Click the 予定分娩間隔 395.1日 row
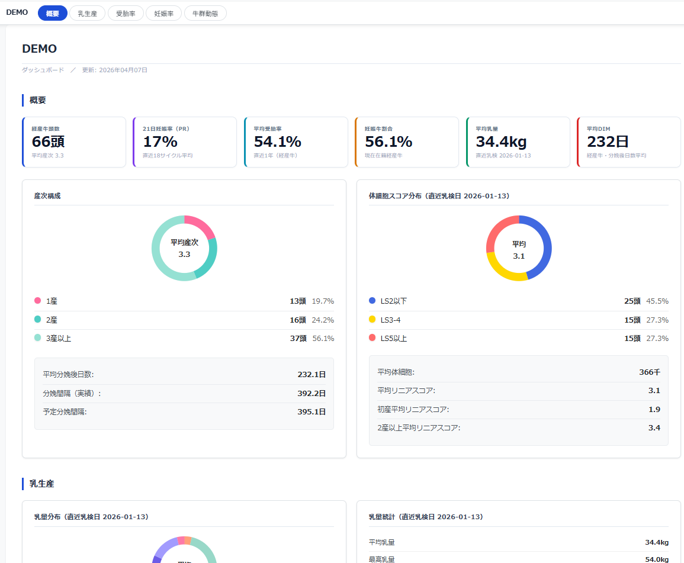The width and height of the screenshot is (684, 563). coord(184,411)
